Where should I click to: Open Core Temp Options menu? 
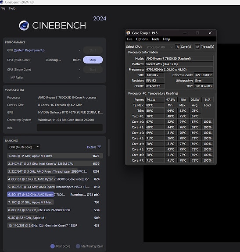[142, 39]
